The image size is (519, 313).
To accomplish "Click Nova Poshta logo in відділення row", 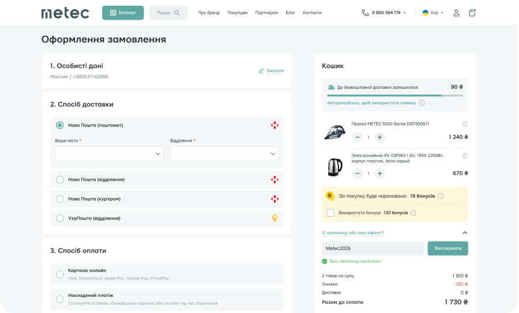I will [274, 180].
